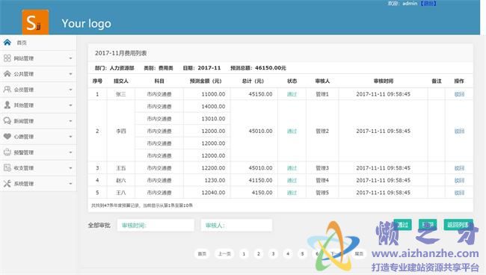Go to page 2 in pagination

pos(259,254)
